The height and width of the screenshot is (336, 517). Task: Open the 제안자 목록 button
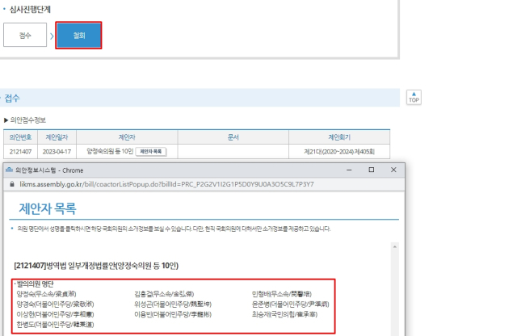tap(151, 151)
